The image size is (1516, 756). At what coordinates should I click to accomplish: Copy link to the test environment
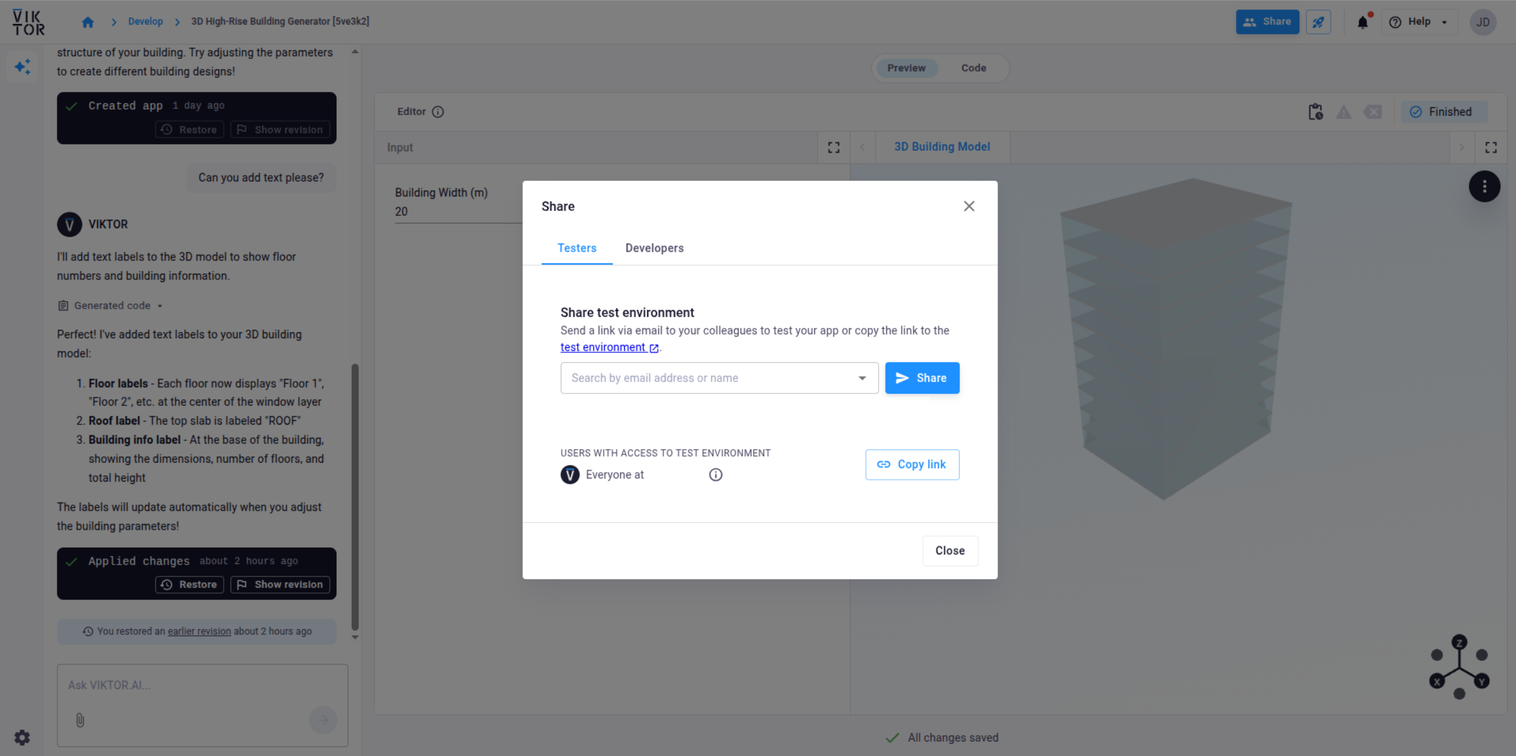tap(912, 464)
